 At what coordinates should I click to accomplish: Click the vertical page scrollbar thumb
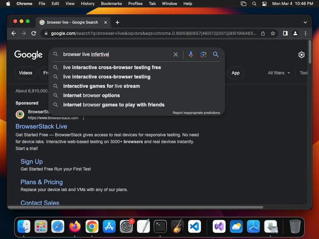310,52
